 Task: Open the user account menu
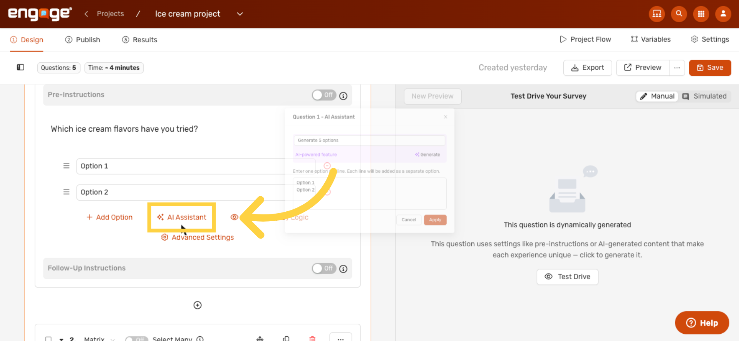pos(723,14)
